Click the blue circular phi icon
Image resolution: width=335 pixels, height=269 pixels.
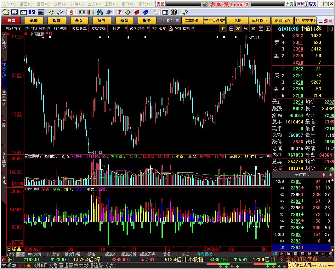click(x=146, y=12)
